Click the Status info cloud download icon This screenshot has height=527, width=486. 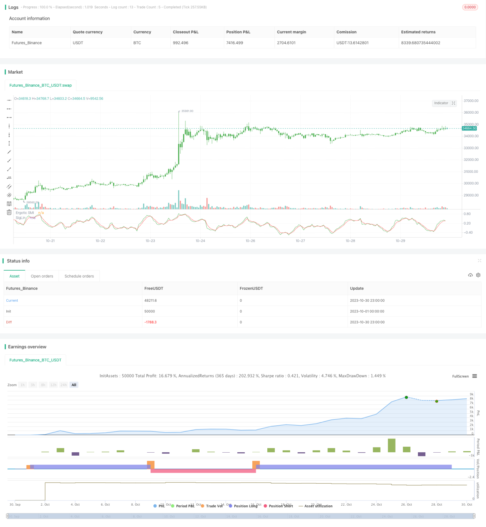tap(470, 275)
